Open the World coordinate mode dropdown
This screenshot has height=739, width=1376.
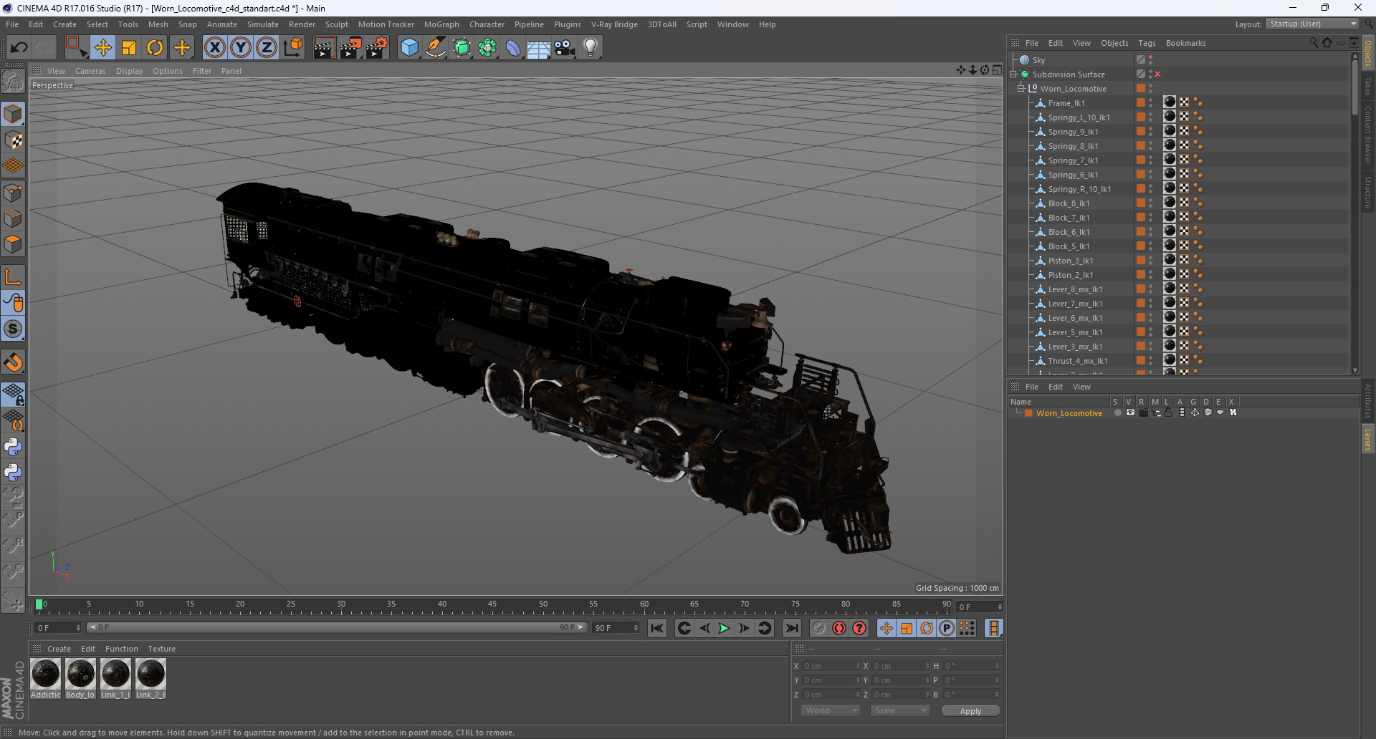tap(831, 710)
